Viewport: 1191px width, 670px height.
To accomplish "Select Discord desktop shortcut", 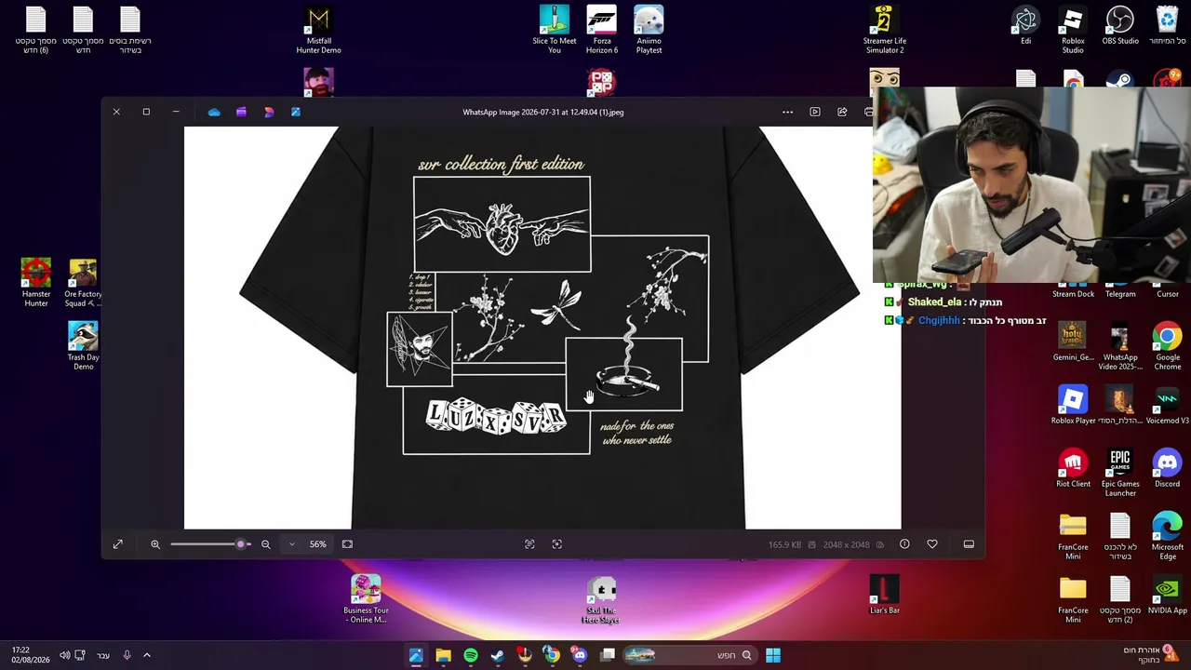I will point(1167,468).
